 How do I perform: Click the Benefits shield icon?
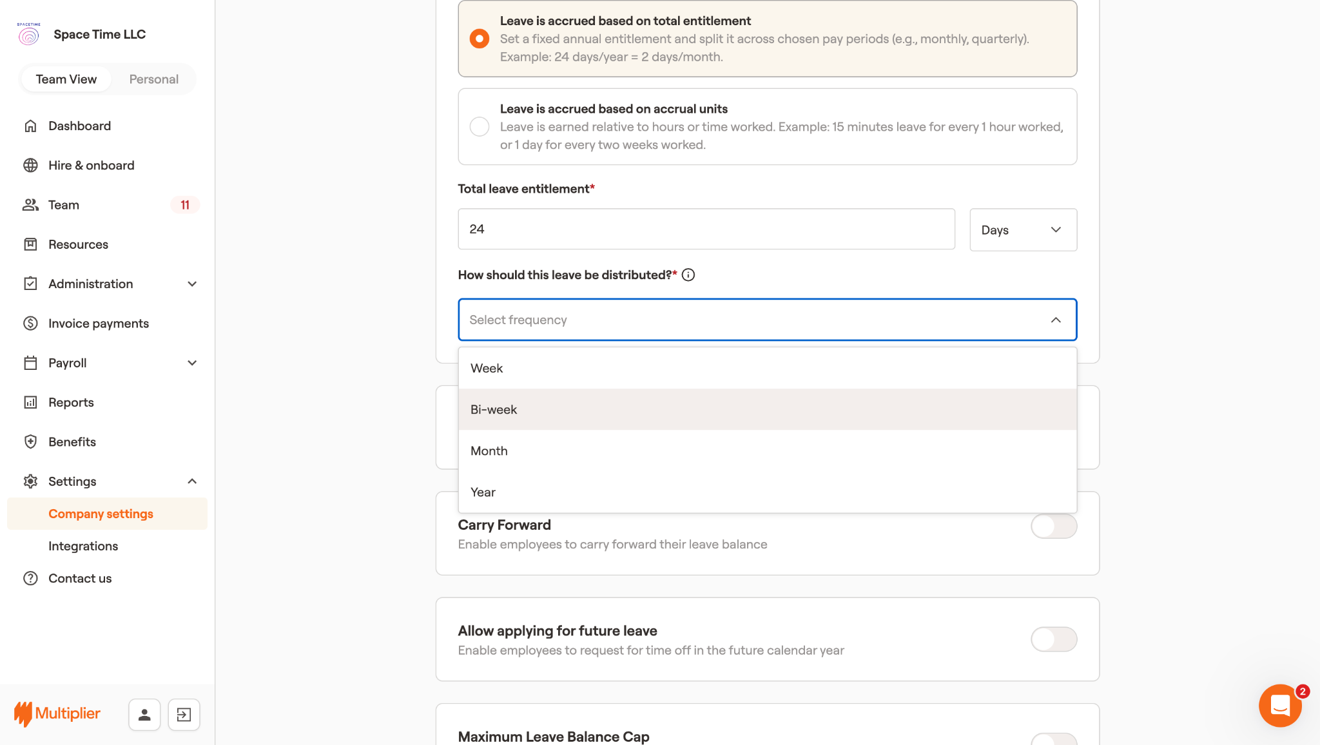coord(30,442)
